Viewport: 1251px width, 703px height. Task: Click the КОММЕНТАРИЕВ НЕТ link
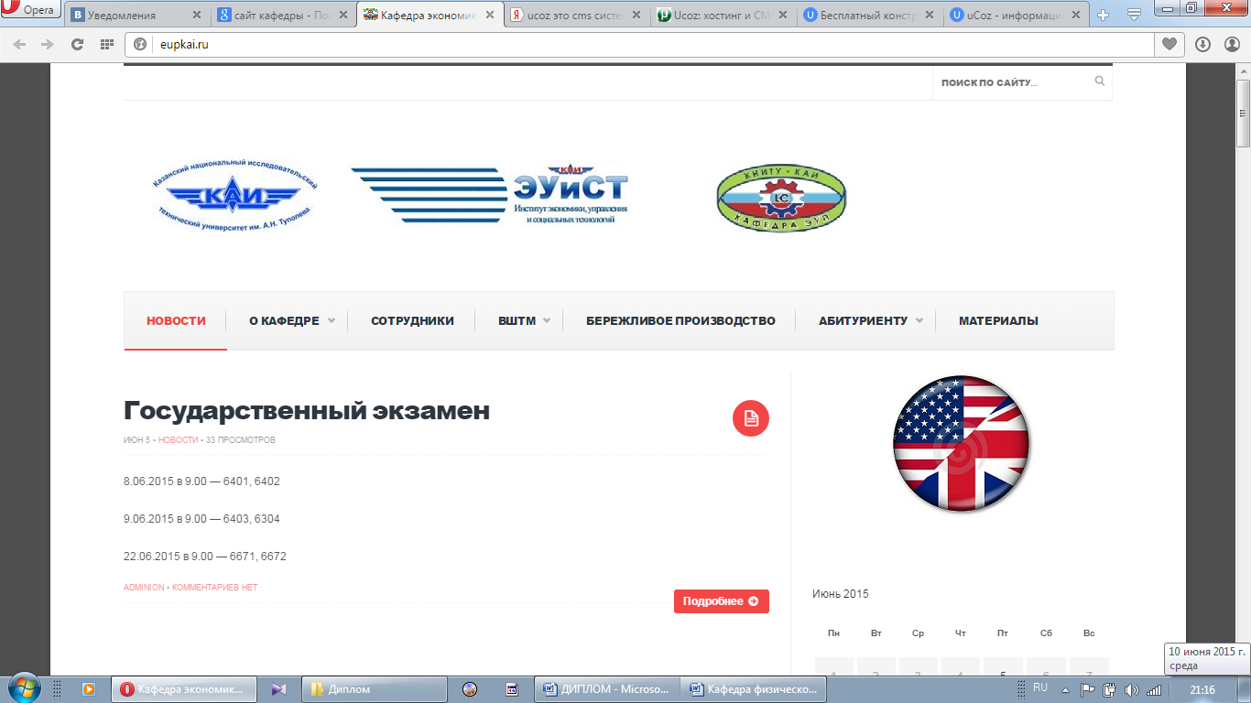pos(215,588)
